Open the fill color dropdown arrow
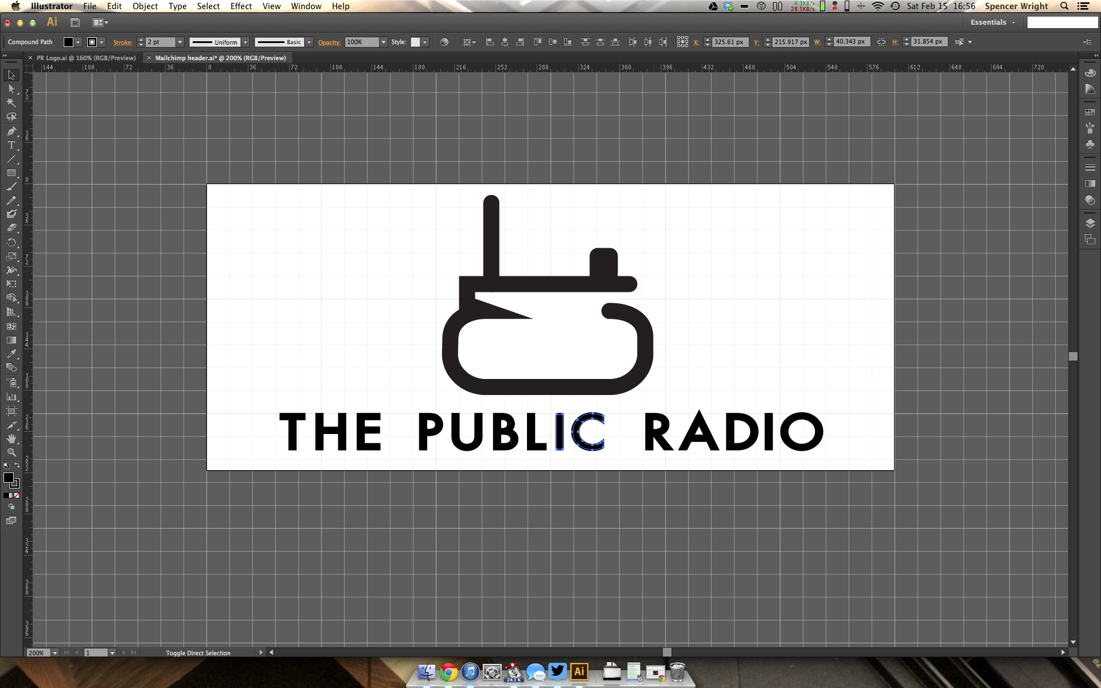Viewport: 1101px width, 688px height. (x=78, y=42)
